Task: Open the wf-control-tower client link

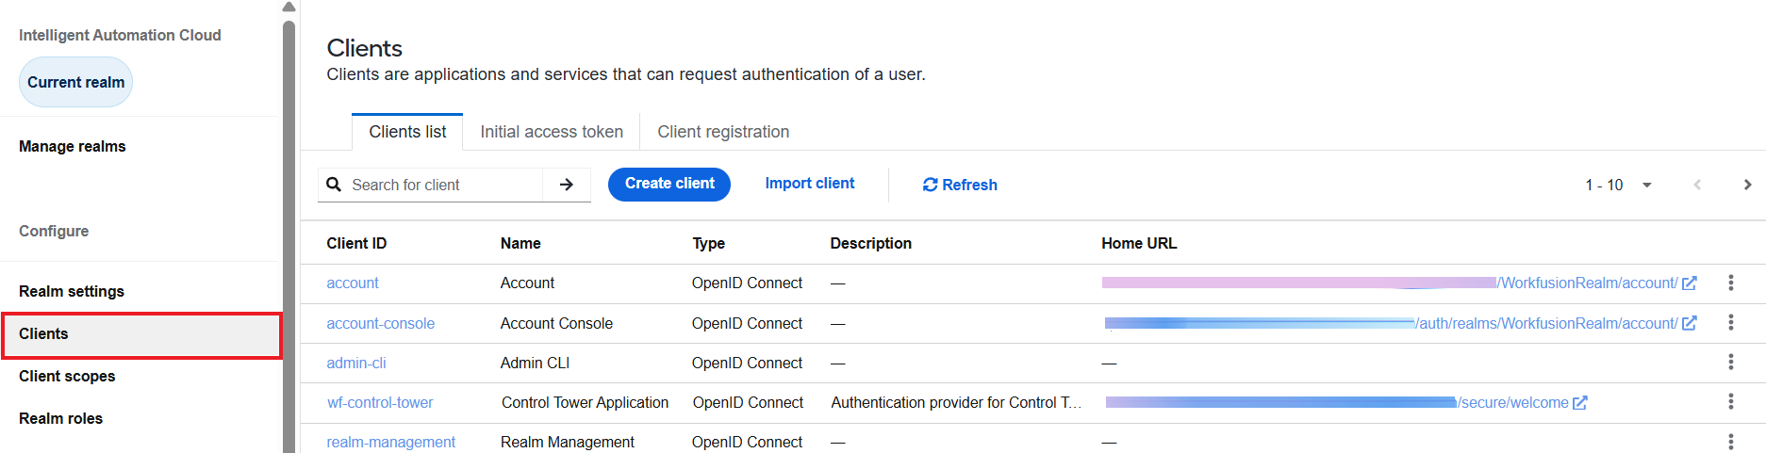Action: point(380,402)
